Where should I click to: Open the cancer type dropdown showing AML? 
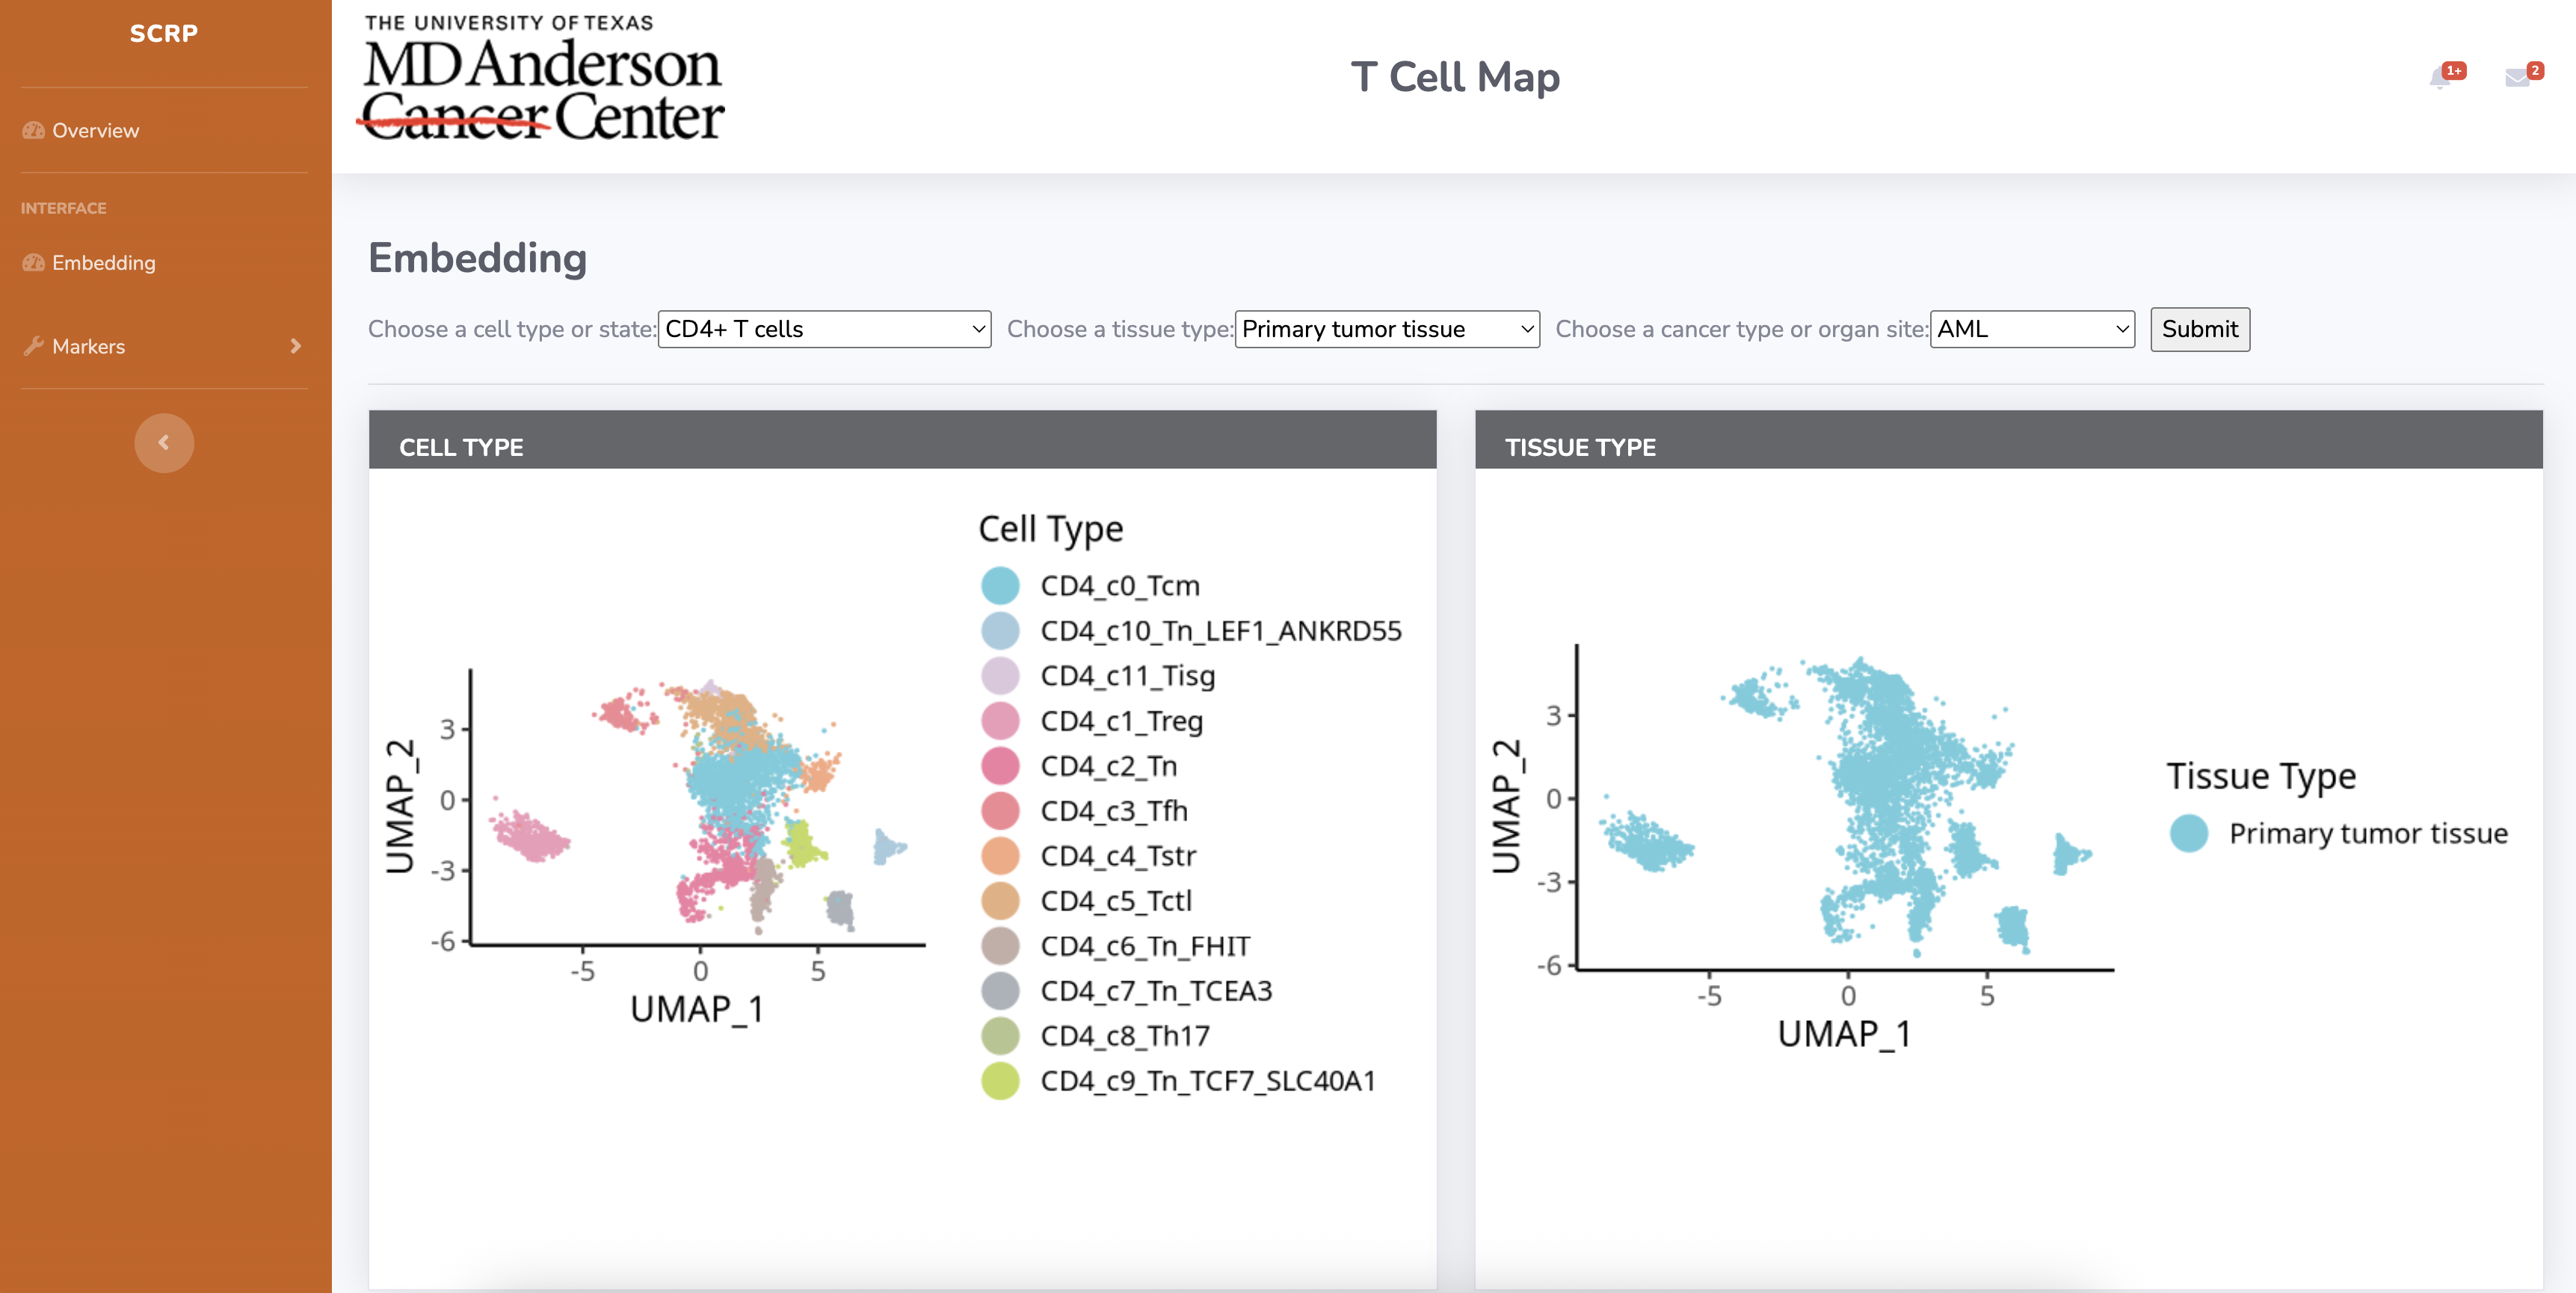2030,329
